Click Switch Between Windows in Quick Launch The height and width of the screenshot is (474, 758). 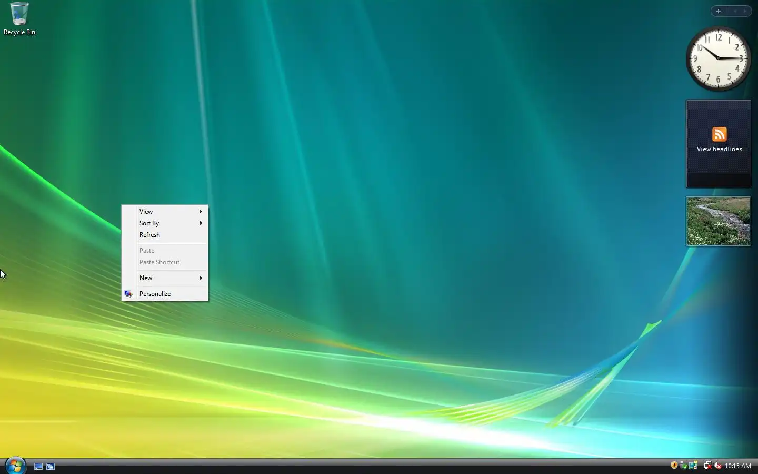pyautogui.click(x=51, y=466)
